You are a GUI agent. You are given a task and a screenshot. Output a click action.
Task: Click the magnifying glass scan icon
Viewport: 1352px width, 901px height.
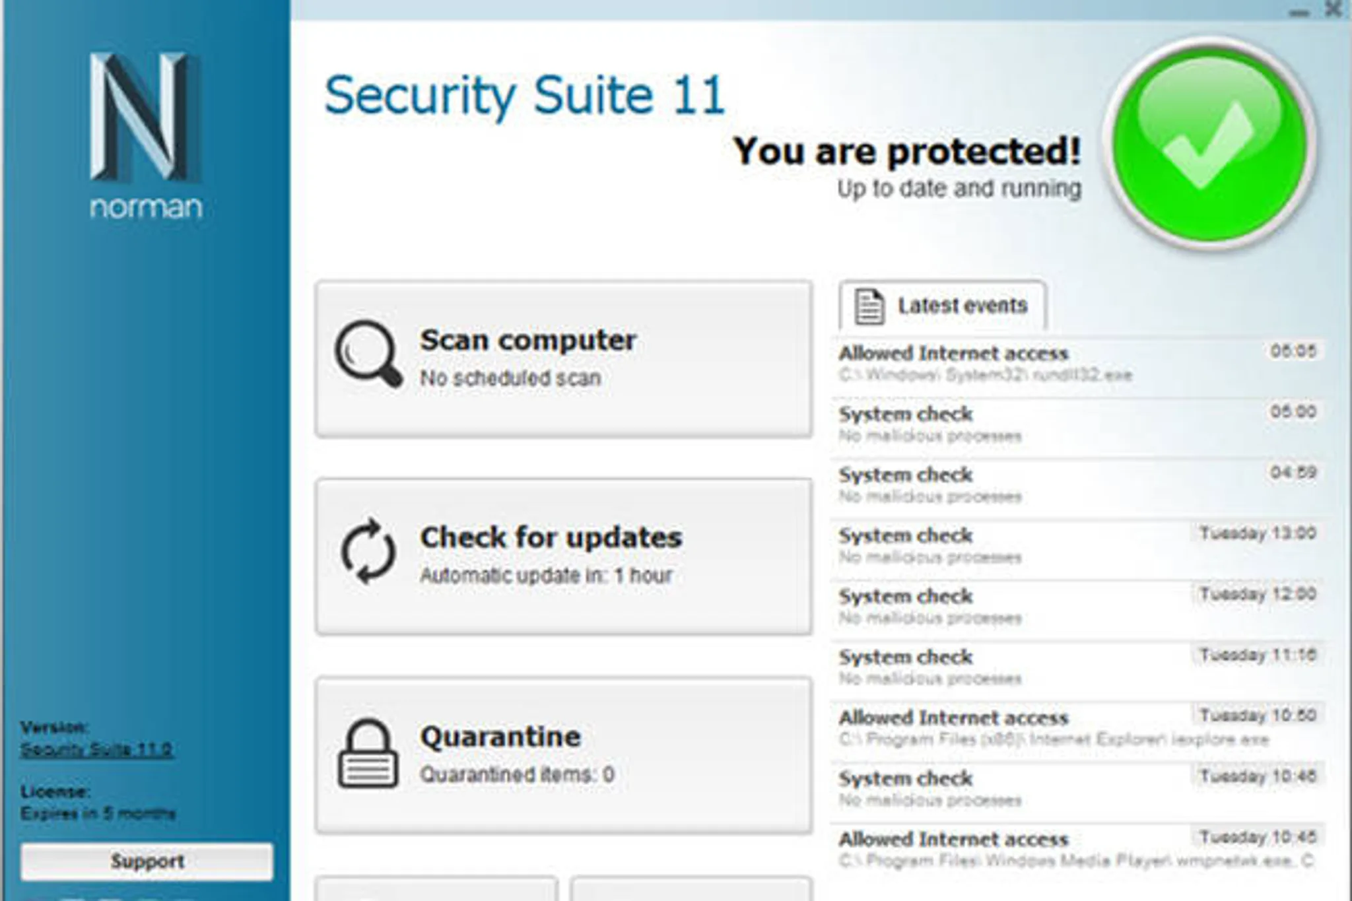click(368, 354)
